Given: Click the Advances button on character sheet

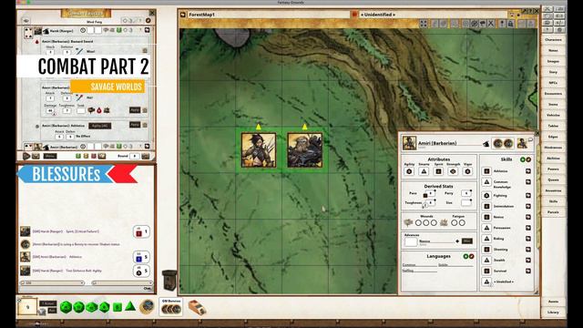Looking at the screenshot, I should (467, 241).
